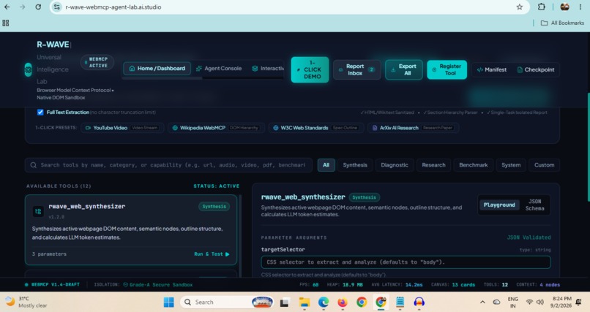Open weather widget showing 31°C
Viewport: 590px width, 312px height.
(26, 302)
